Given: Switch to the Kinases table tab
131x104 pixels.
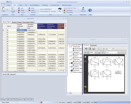Looking at the screenshot, I should [x=19, y=22].
